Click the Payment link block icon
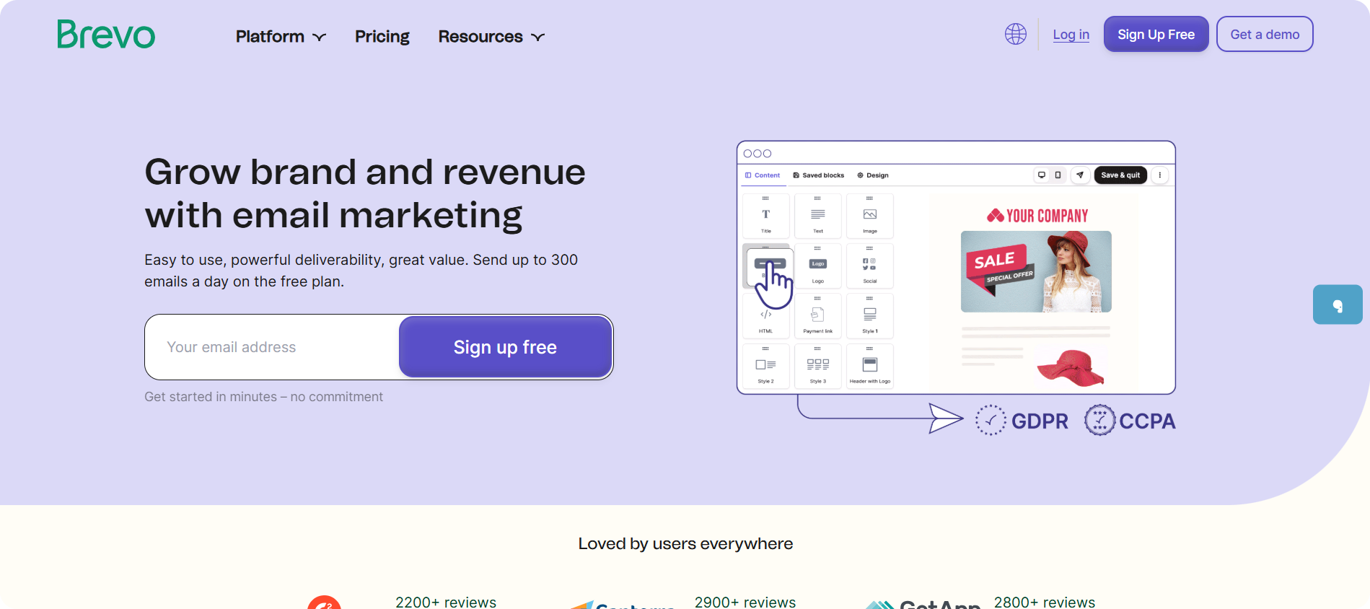1370x609 pixels. [x=817, y=316]
